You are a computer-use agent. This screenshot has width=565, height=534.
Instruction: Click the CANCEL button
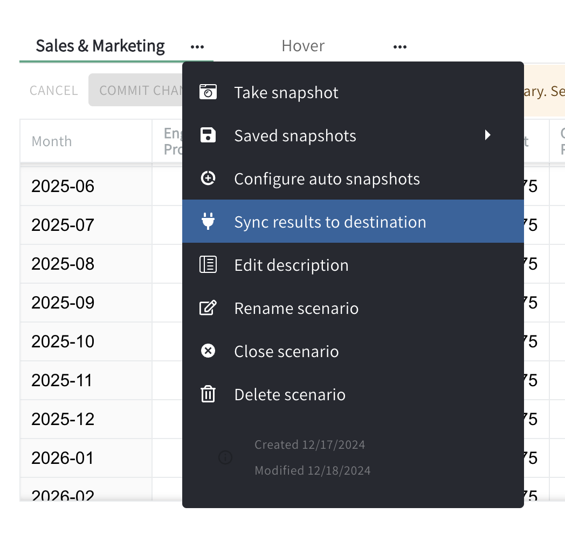tap(54, 91)
